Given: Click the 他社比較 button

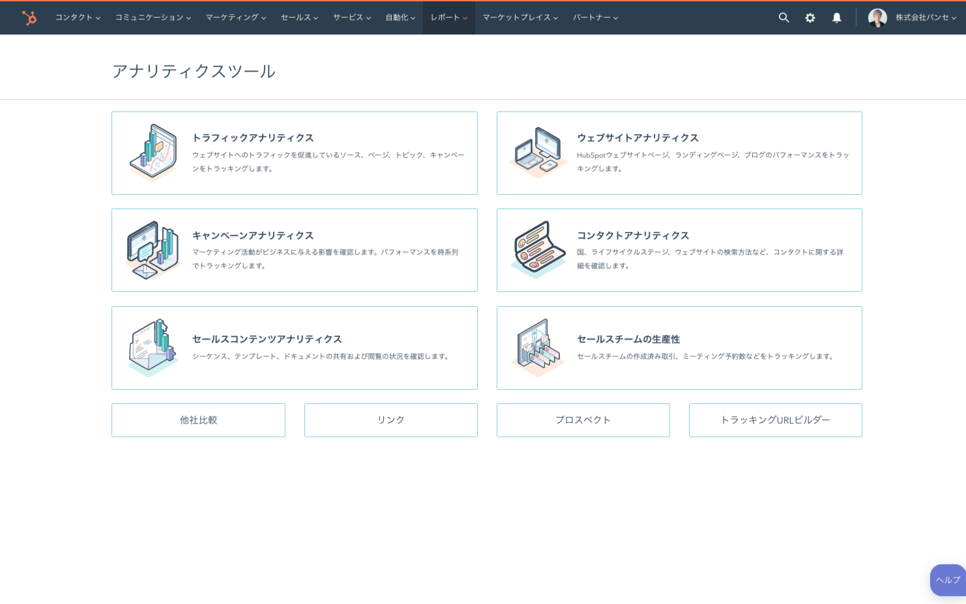Looking at the screenshot, I should coord(198,420).
